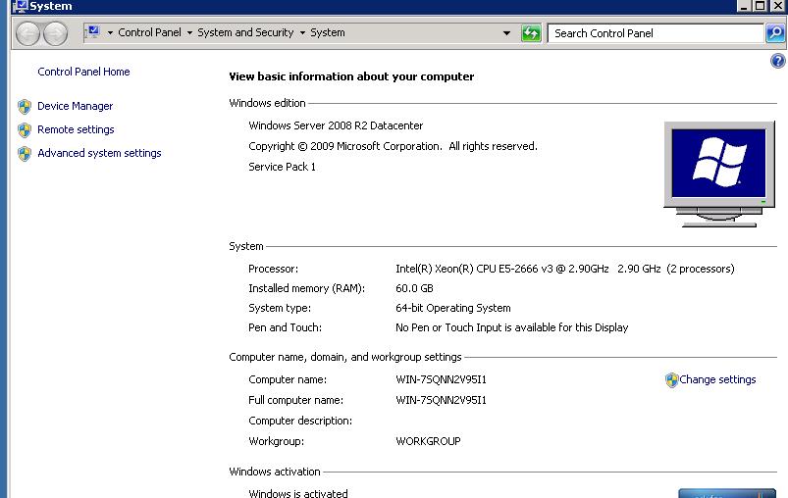The height and width of the screenshot is (498, 788).
Task: Minimize the System window
Action: click(743, 6)
